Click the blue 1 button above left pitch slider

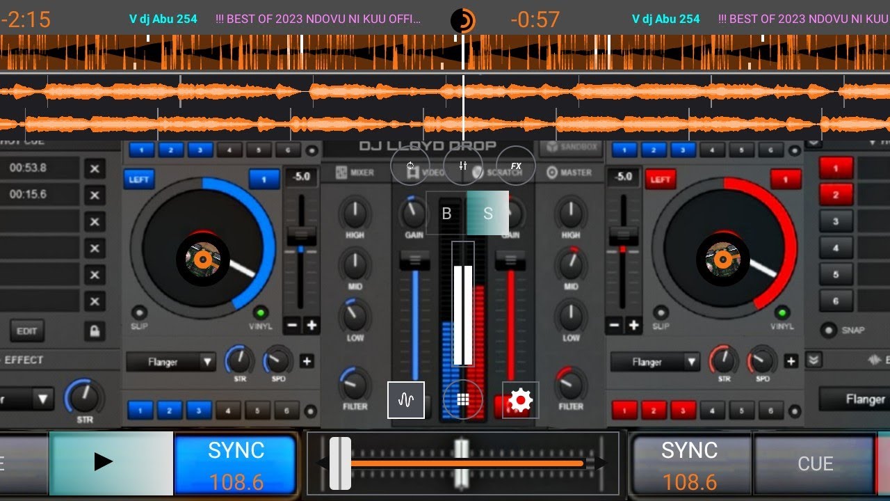(264, 179)
